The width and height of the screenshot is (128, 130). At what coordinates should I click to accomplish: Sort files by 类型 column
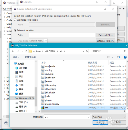click(x=112, y=63)
